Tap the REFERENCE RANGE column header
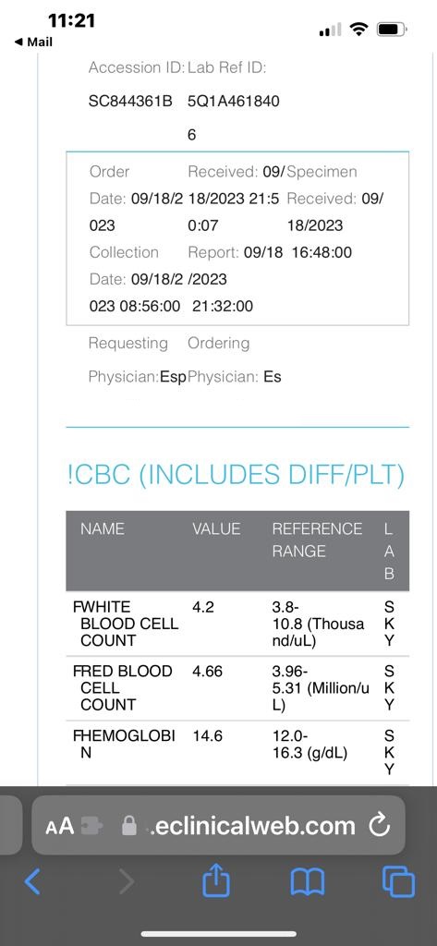437x946 pixels. point(317,540)
